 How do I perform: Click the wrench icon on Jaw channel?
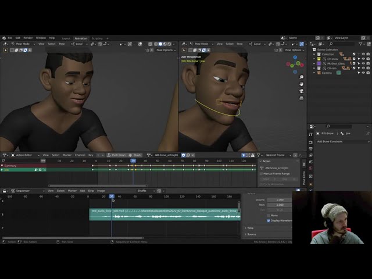[x=36, y=170]
